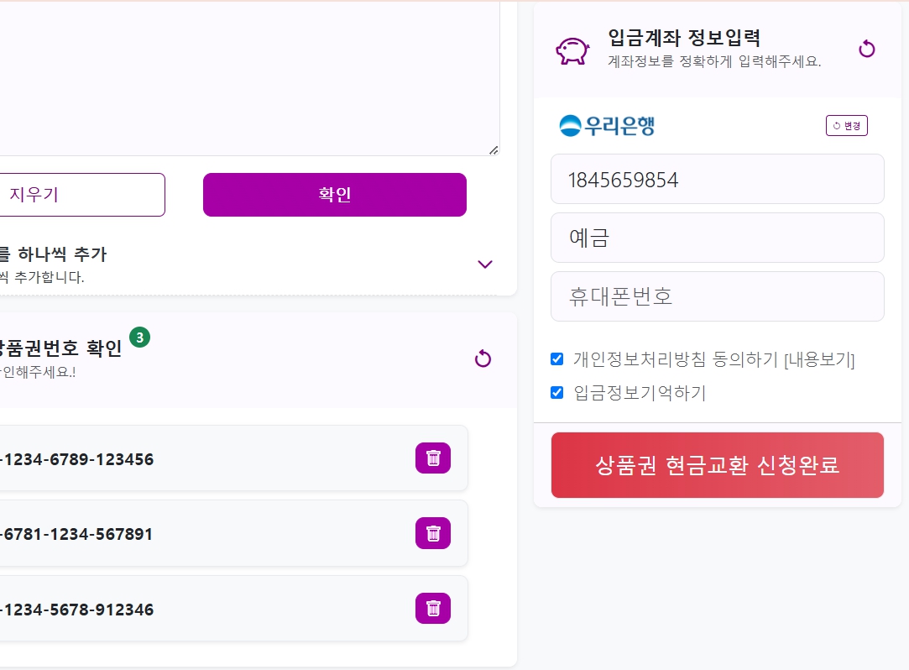The width and height of the screenshot is (909, 670).
Task: Click the 예금주 name input field
Action: coord(717,238)
